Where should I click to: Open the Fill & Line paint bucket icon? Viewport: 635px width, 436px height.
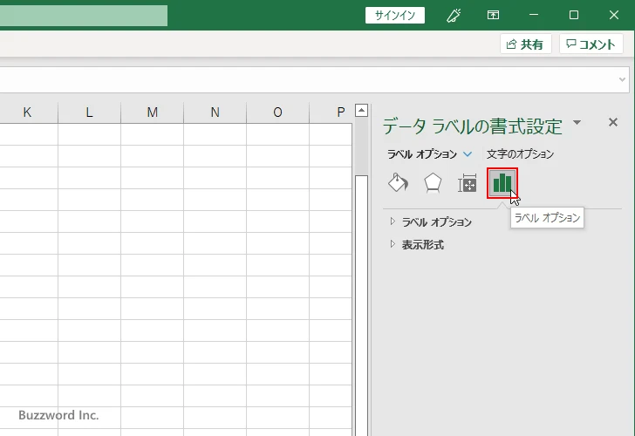[x=398, y=183]
